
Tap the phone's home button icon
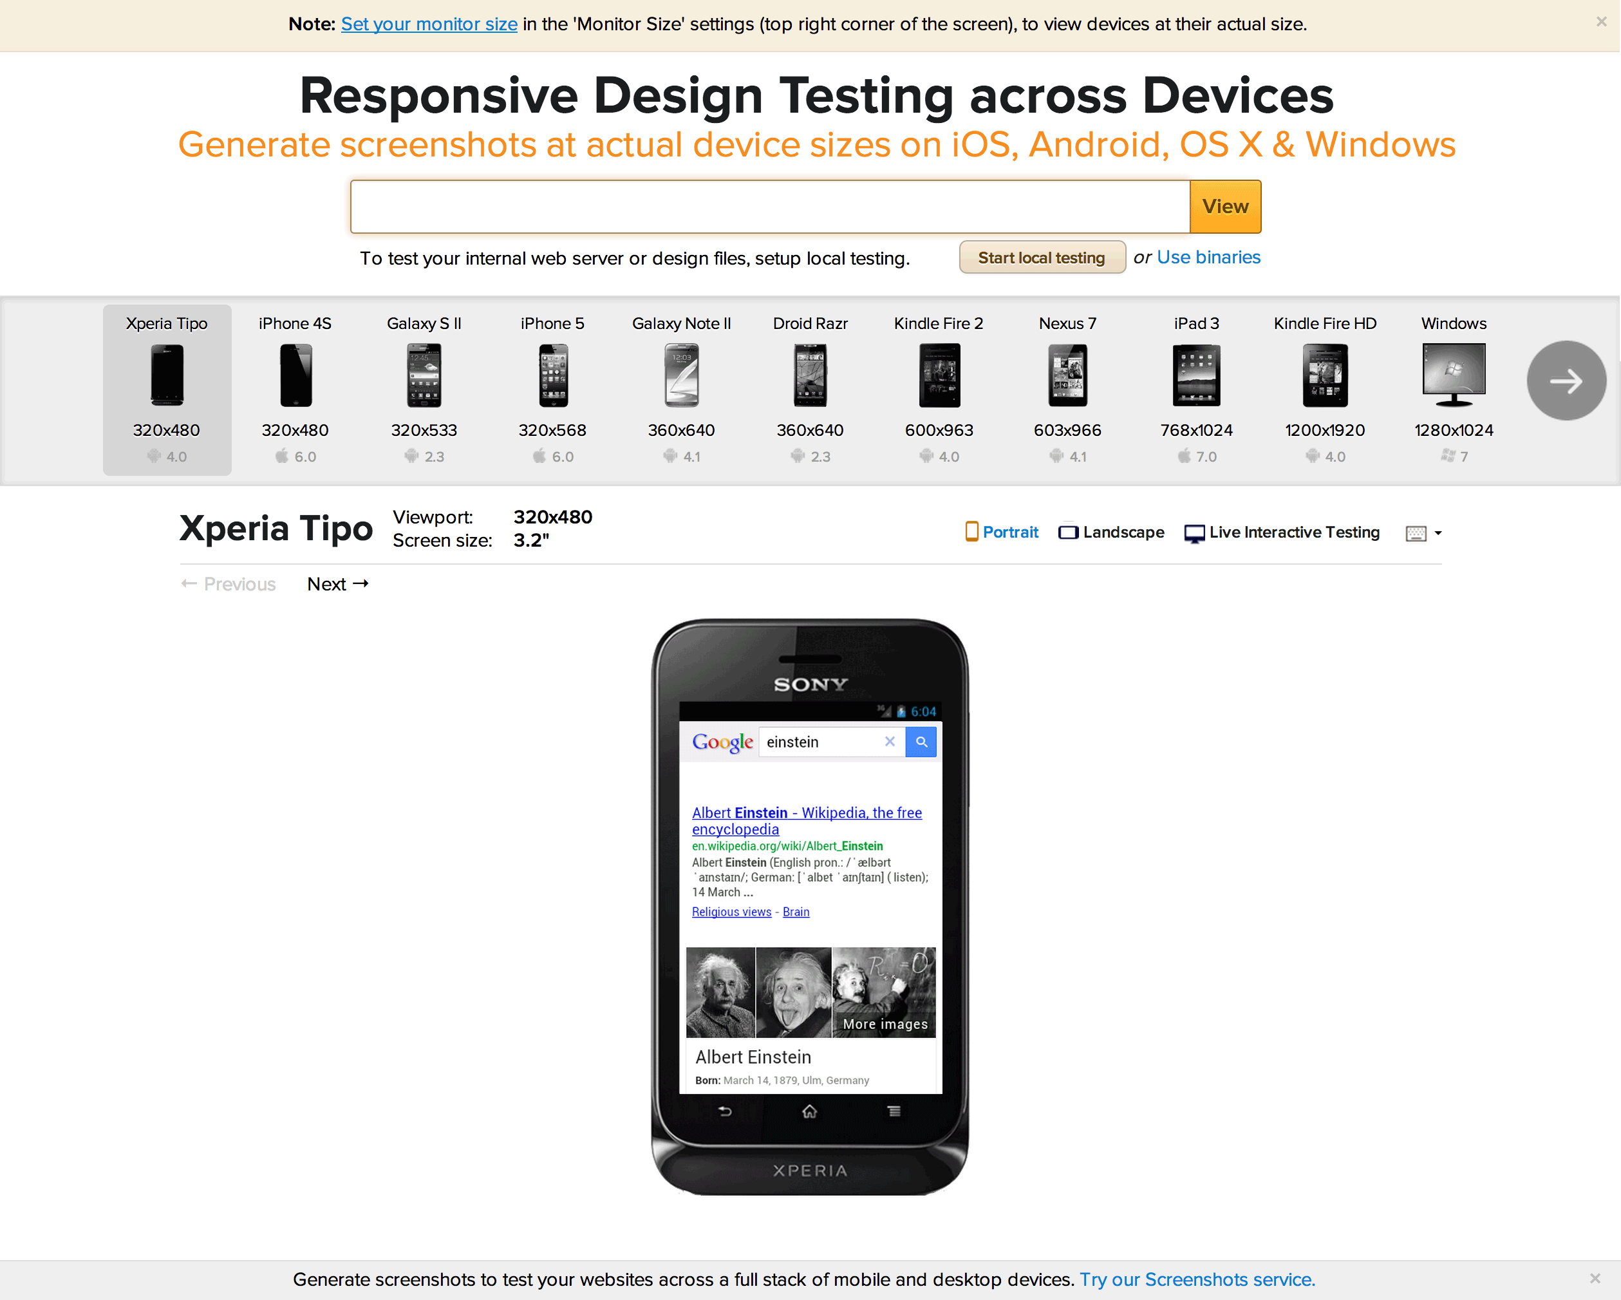coord(810,1111)
